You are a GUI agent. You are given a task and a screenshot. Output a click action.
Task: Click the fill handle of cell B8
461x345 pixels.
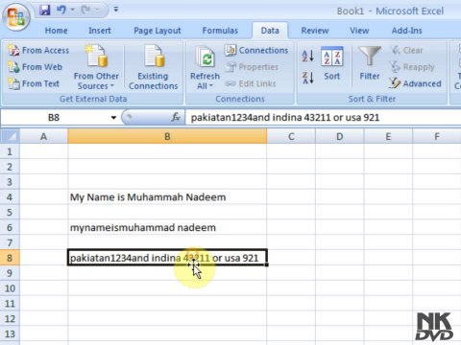(x=267, y=264)
